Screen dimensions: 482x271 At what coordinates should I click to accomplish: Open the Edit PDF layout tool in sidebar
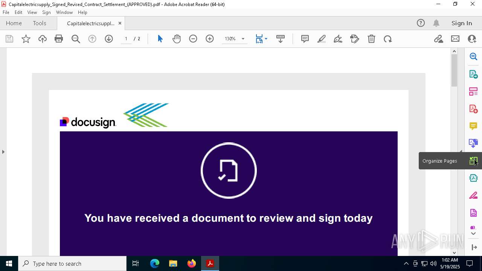[473, 91]
